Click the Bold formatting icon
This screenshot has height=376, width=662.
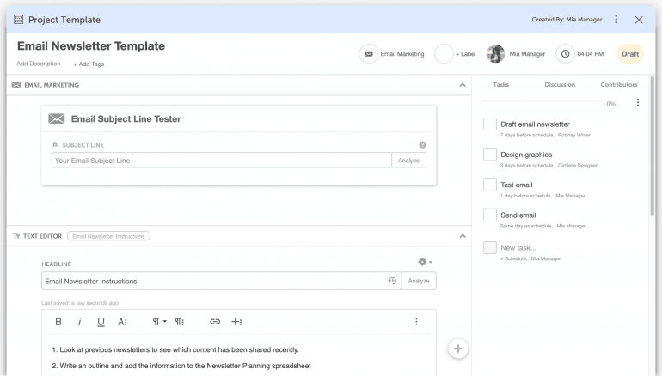click(x=58, y=322)
